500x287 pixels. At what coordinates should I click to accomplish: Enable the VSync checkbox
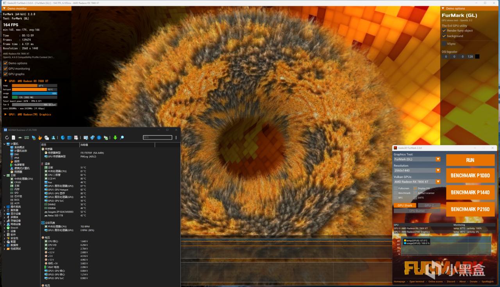[444, 44]
